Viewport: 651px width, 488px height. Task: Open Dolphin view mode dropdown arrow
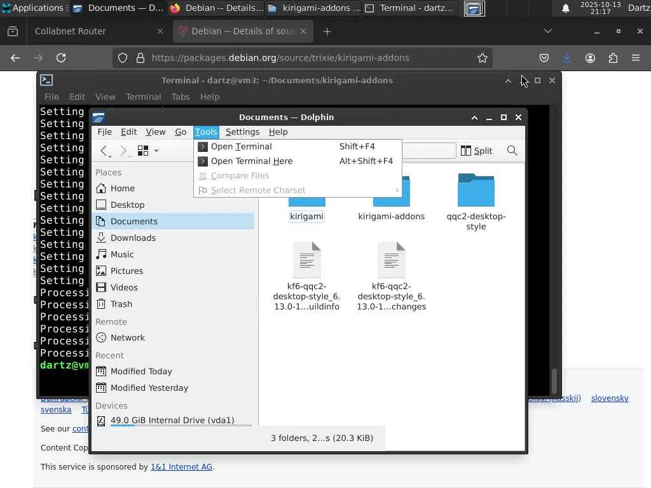[156, 151]
